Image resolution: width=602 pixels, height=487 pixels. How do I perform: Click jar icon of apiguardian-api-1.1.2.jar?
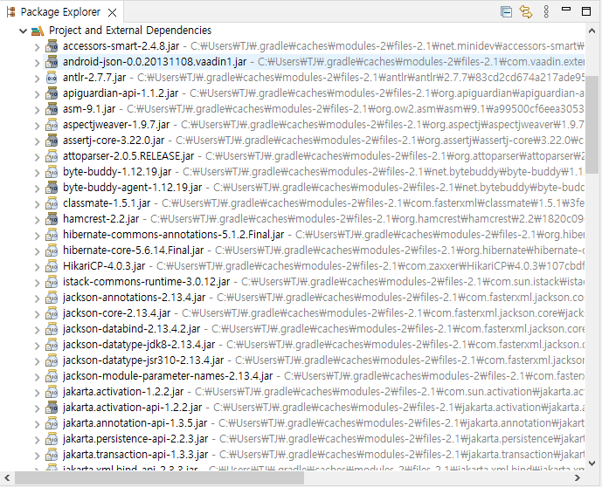tap(52, 93)
